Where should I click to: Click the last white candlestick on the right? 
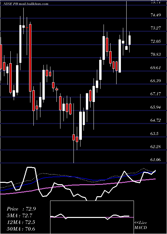(130, 40)
